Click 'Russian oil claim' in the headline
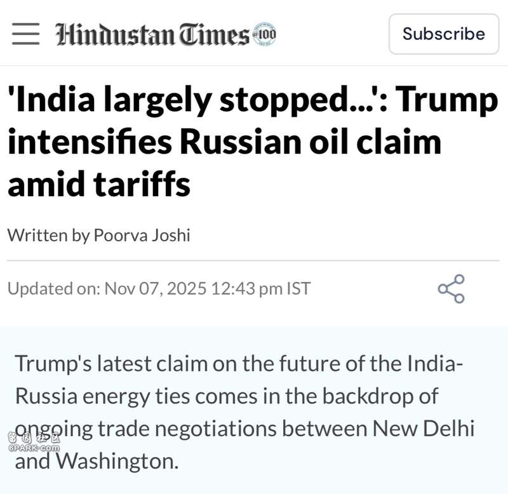 310,141
